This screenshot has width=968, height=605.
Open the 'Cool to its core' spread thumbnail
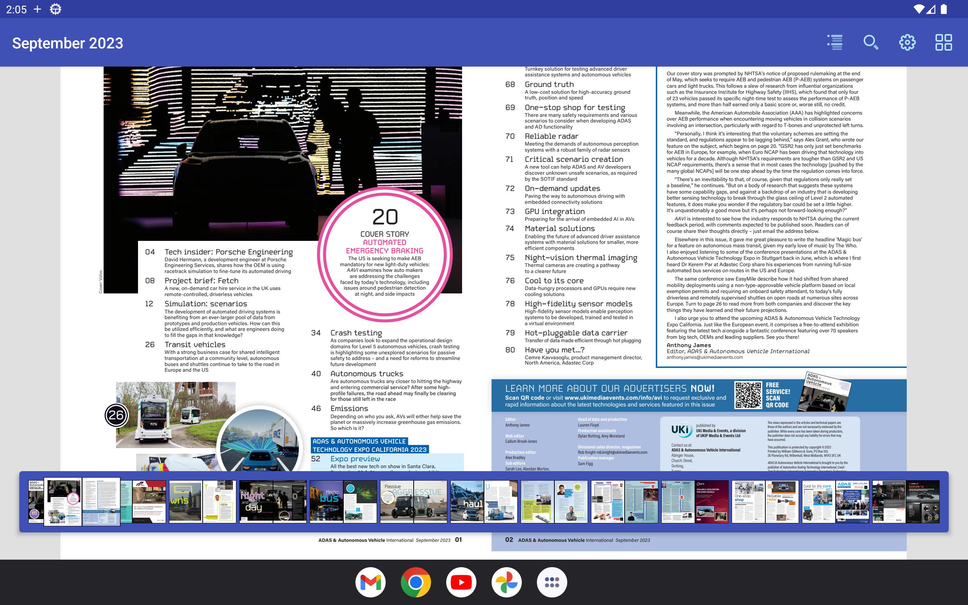836,501
